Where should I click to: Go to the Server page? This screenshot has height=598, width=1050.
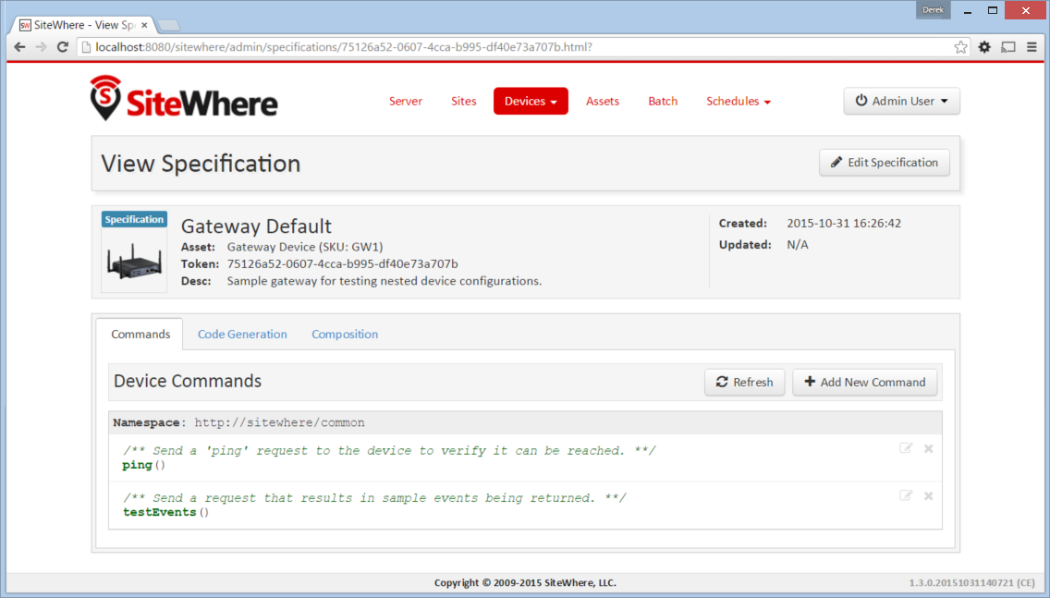click(x=406, y=101)
